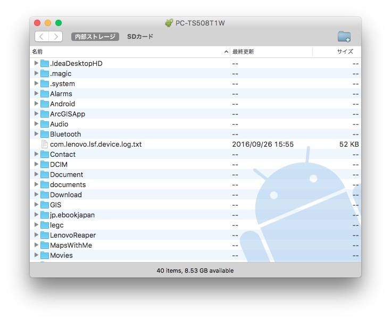
Task: Expand the Bluetooth folder disclosure triangle
Action: click(x=36, y=134)
